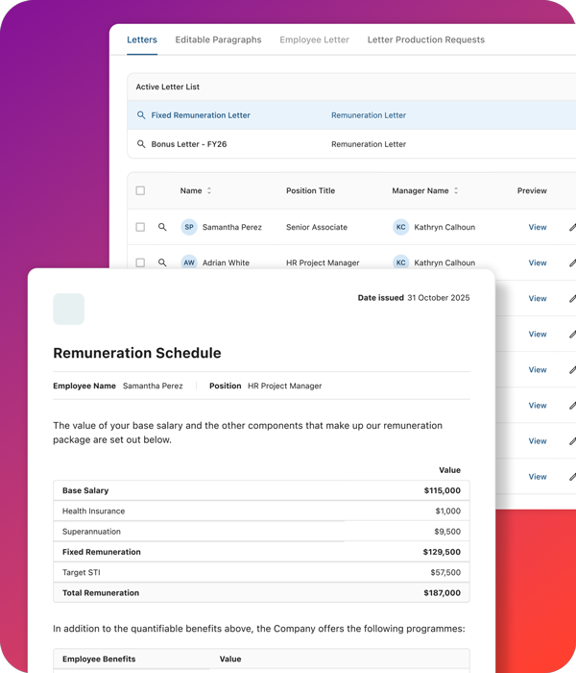Open the Letter Production Requests tab
The image size is (576, 673).
point(425,40)
